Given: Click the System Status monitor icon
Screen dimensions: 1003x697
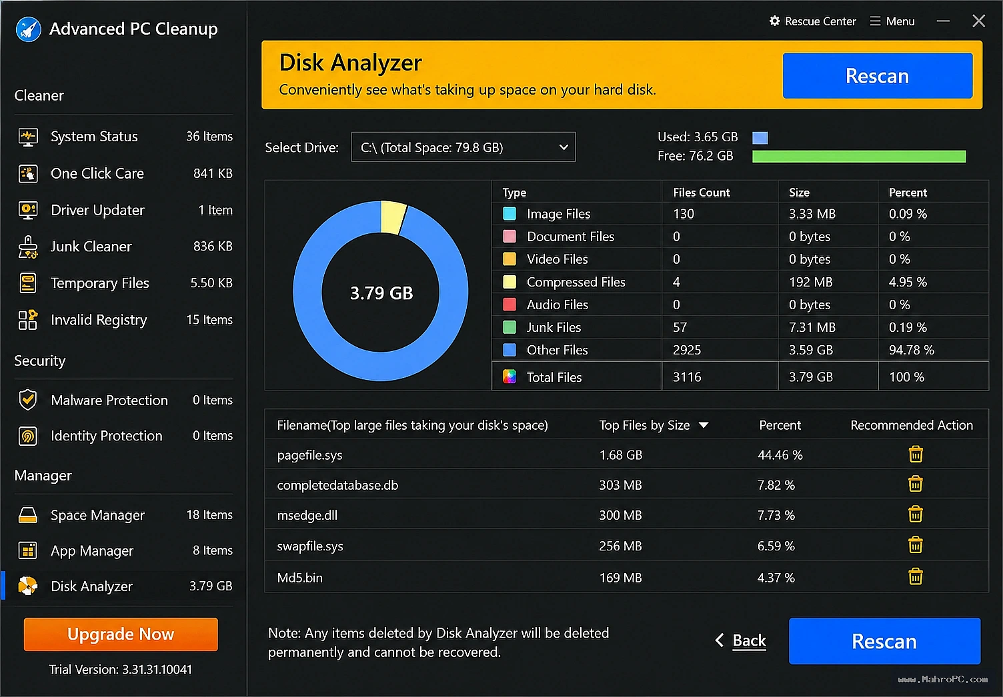Looking at the screenshot, I should click(28, 137).
